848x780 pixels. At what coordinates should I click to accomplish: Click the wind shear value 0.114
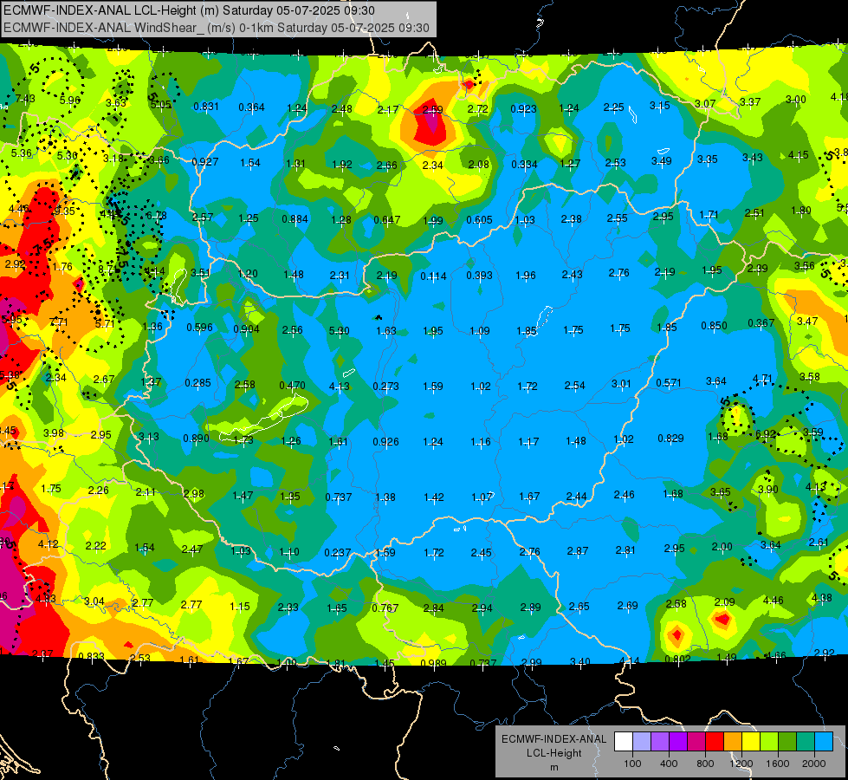click(x=433, y=276)
